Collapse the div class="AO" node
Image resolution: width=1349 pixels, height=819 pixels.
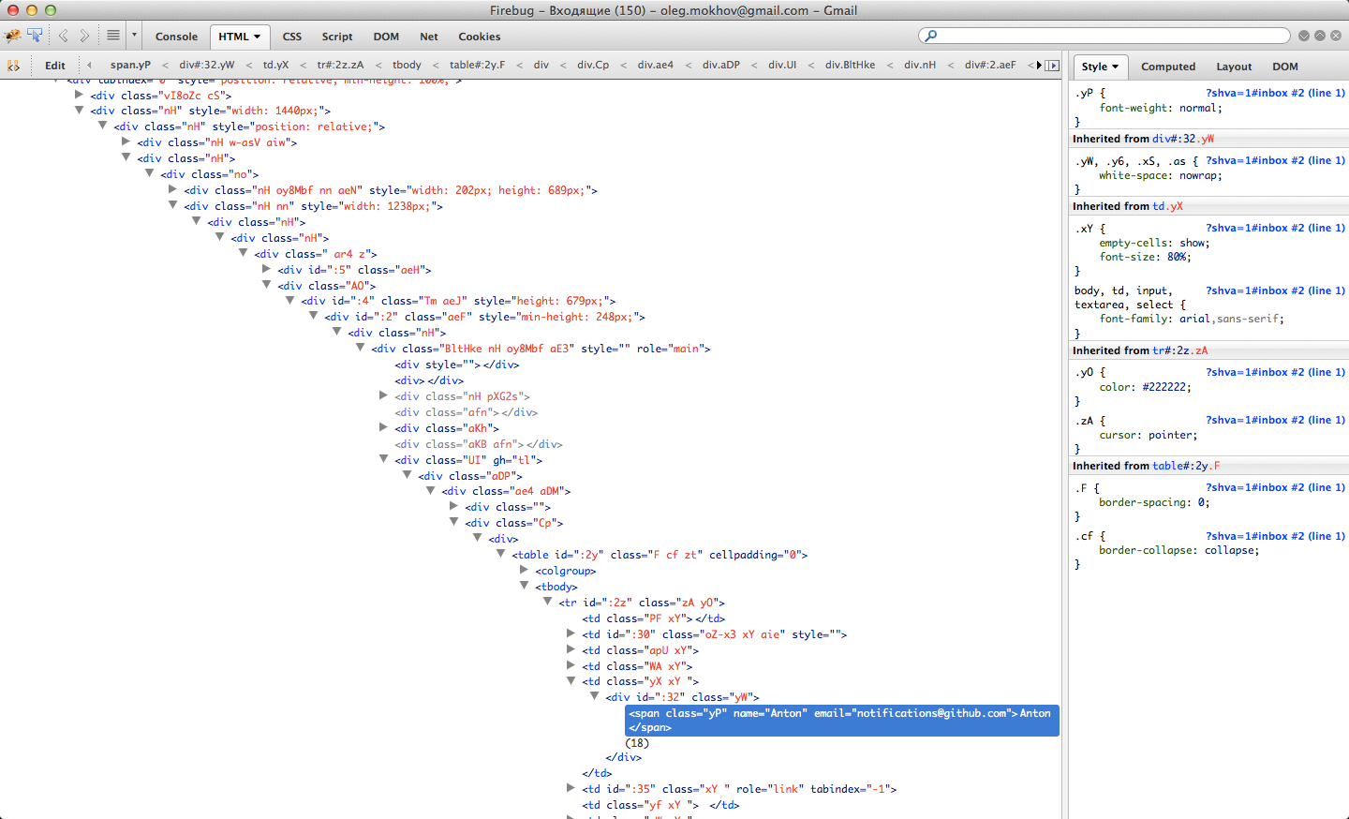[267, 285]
